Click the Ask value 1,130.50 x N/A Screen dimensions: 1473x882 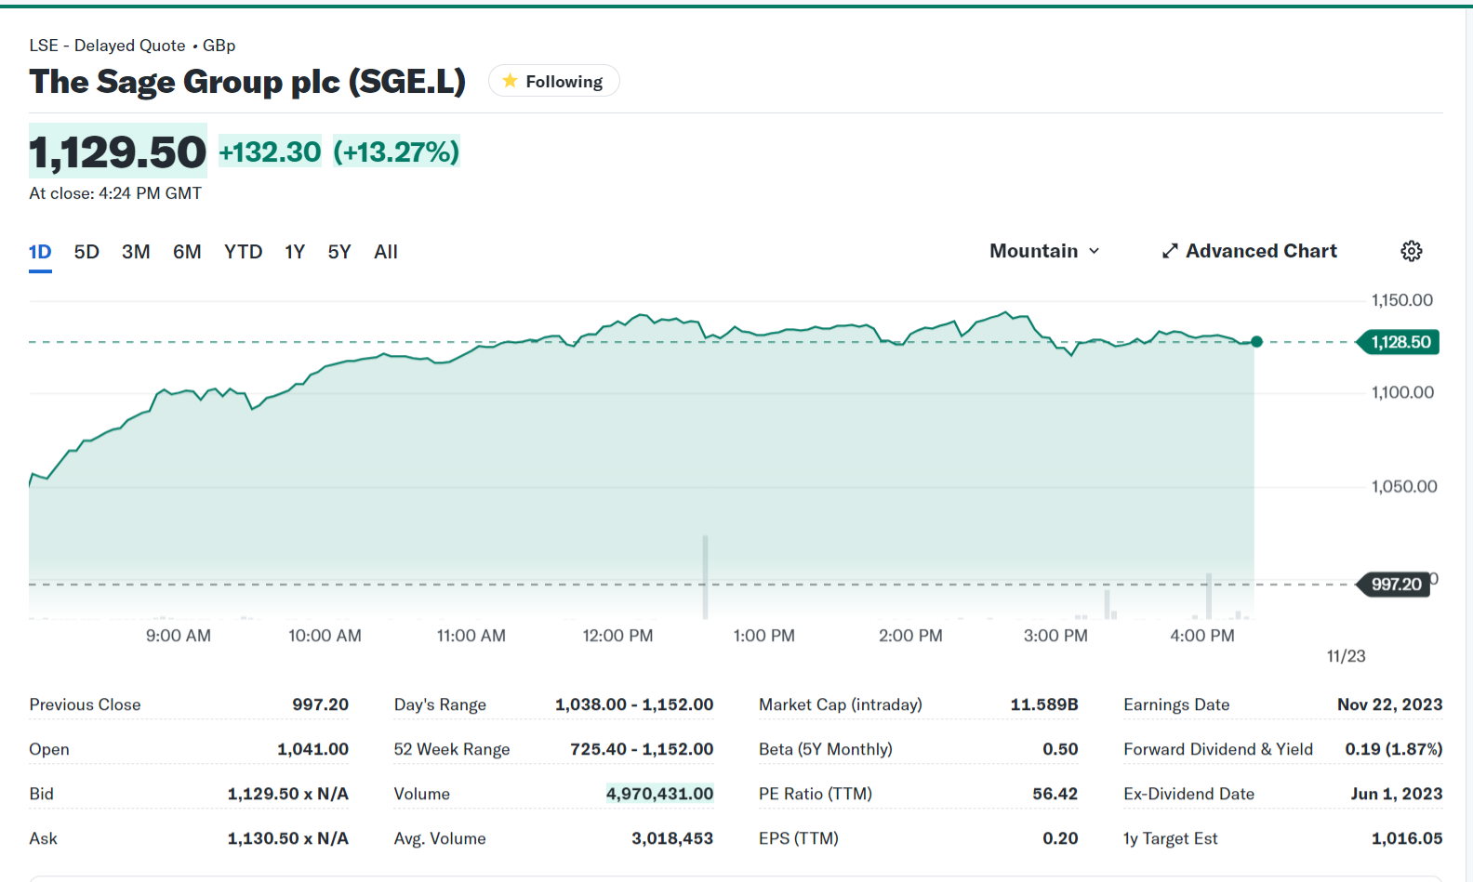[288, 838]
